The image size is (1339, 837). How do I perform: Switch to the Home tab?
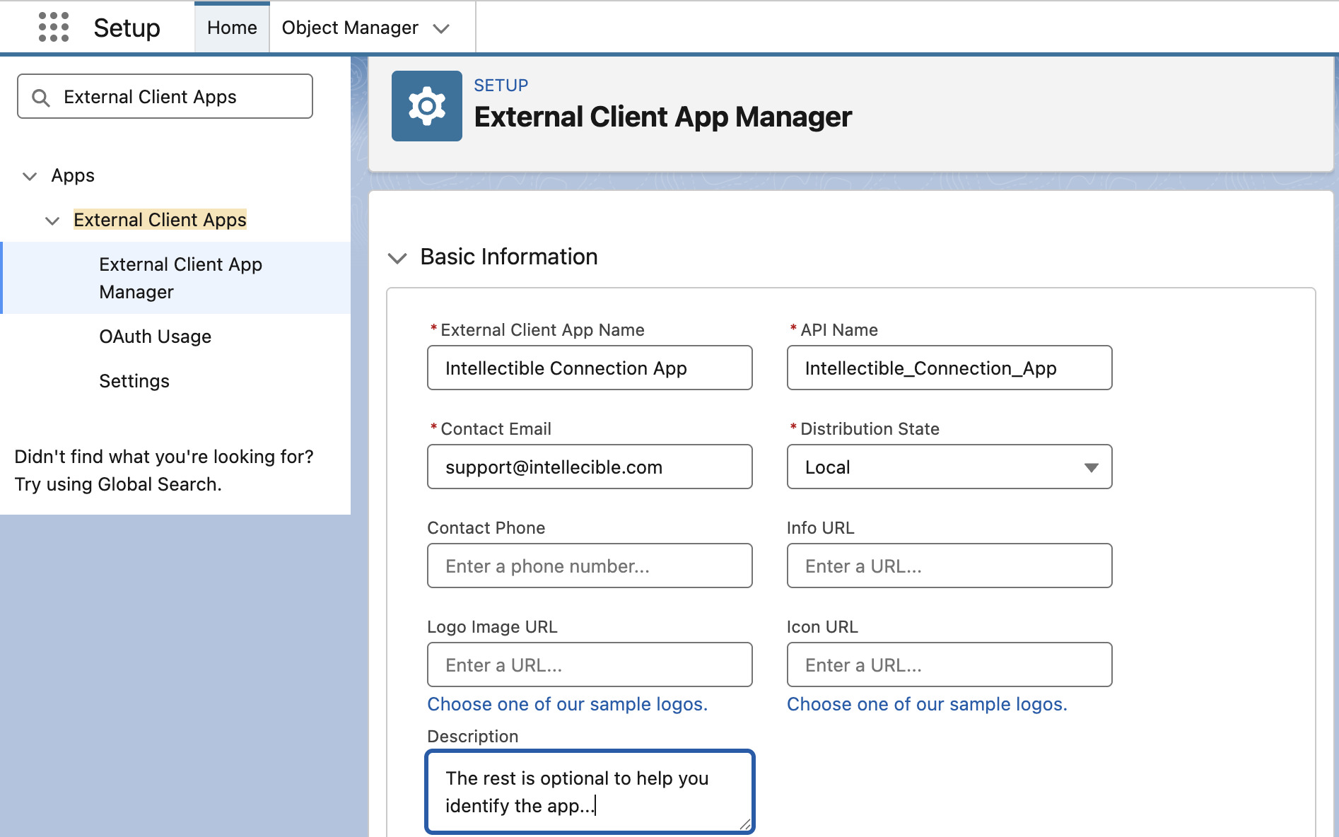(x=232, y=28)
